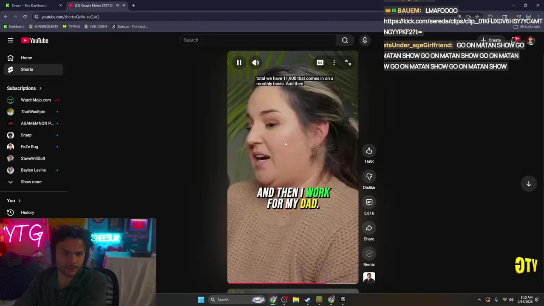This screenshot has height=306, width=544.
Task: Close the Kick Dashboard tab
Action: (x=60, y=6)
